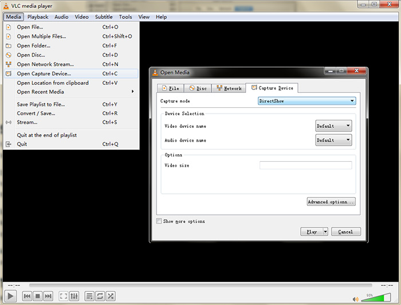Click the Play button in the bottom toolbar
Screen dimensions: 401x305
pos(10,296)
